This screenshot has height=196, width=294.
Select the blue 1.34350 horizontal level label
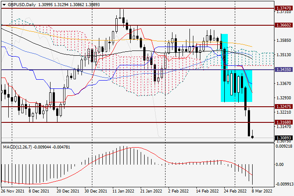coord(284,70)
